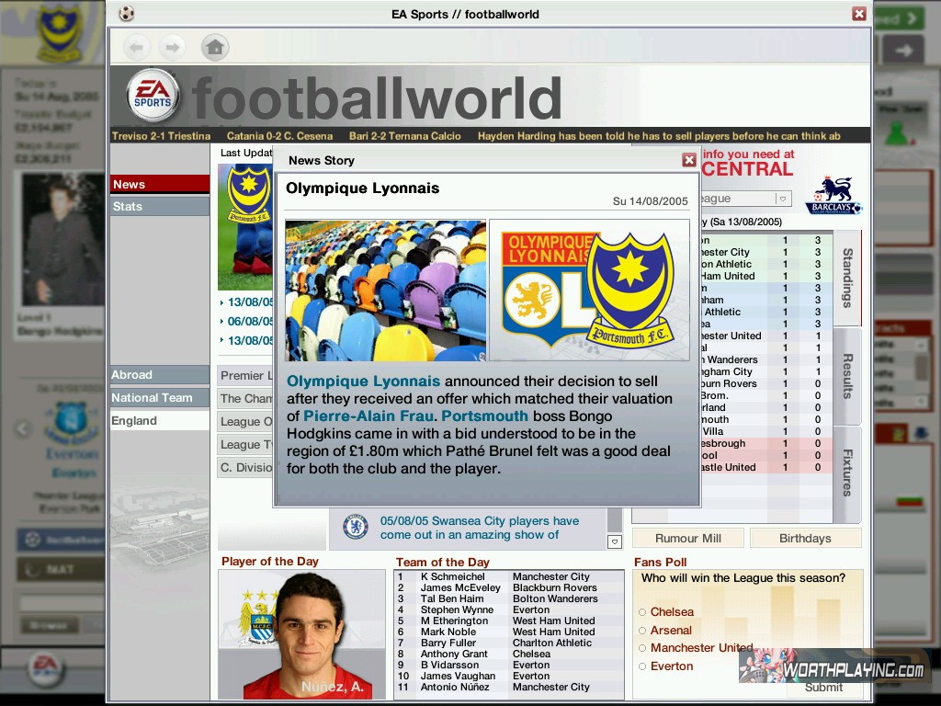Select Arsenal in the Fans Poll
This screenshot has height=706, width=941.
(x=642, y=631)
